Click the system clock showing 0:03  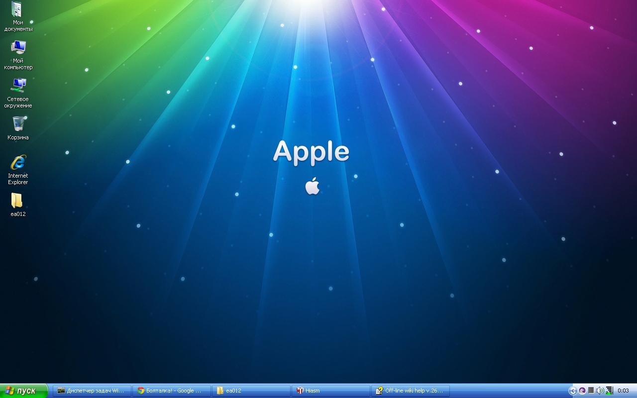[623, 391]
